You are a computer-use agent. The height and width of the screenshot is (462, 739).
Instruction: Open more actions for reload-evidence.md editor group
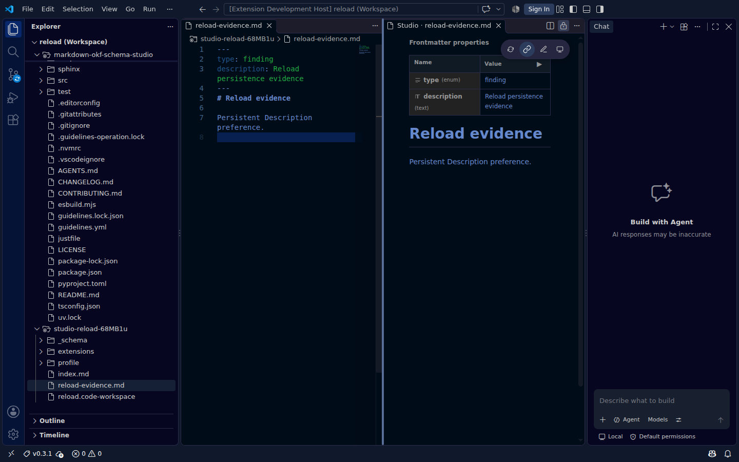[x=375, y=26]
